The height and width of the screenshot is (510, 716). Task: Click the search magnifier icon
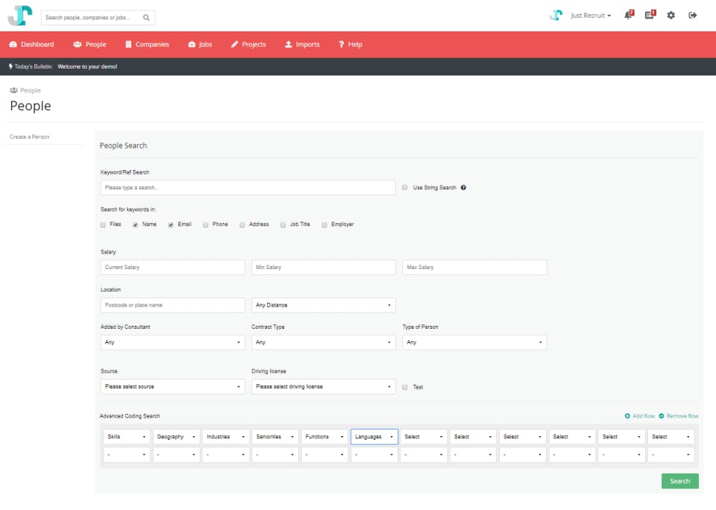[146, 18]
